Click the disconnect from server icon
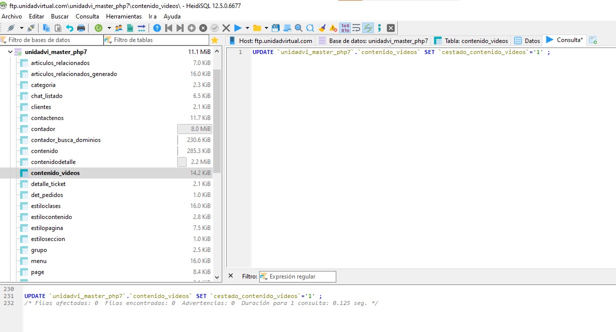Image resolution: width=616 pixels, height=332 pixels. click(x=31, y=28)
